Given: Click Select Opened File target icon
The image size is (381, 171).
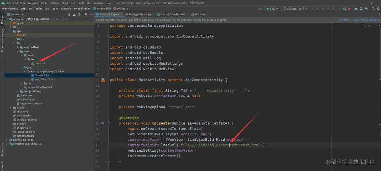Looking at the screenshot, I should pyautogui.click(x=69, y=14).
